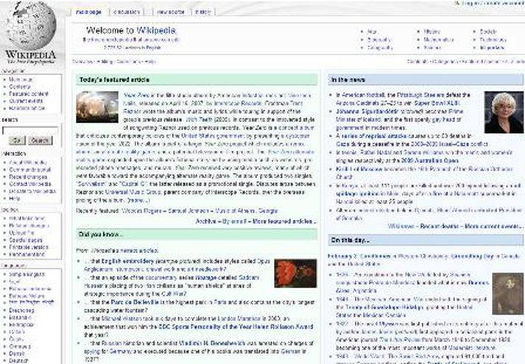This screenshot has height=364, width=525.
Task: Open the English embroidery article link
Action: [x=127, y=261]
